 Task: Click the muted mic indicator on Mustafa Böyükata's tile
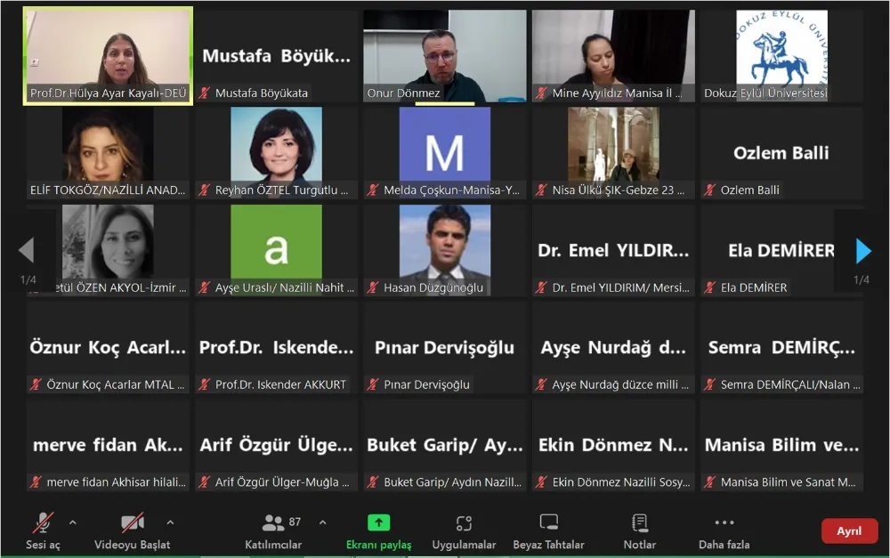pos(207,90)
